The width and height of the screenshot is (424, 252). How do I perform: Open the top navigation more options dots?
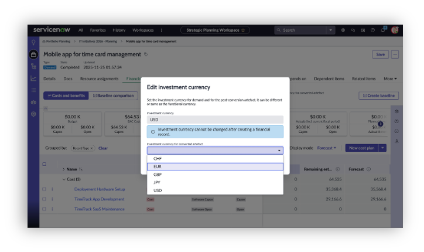[162, 30]
